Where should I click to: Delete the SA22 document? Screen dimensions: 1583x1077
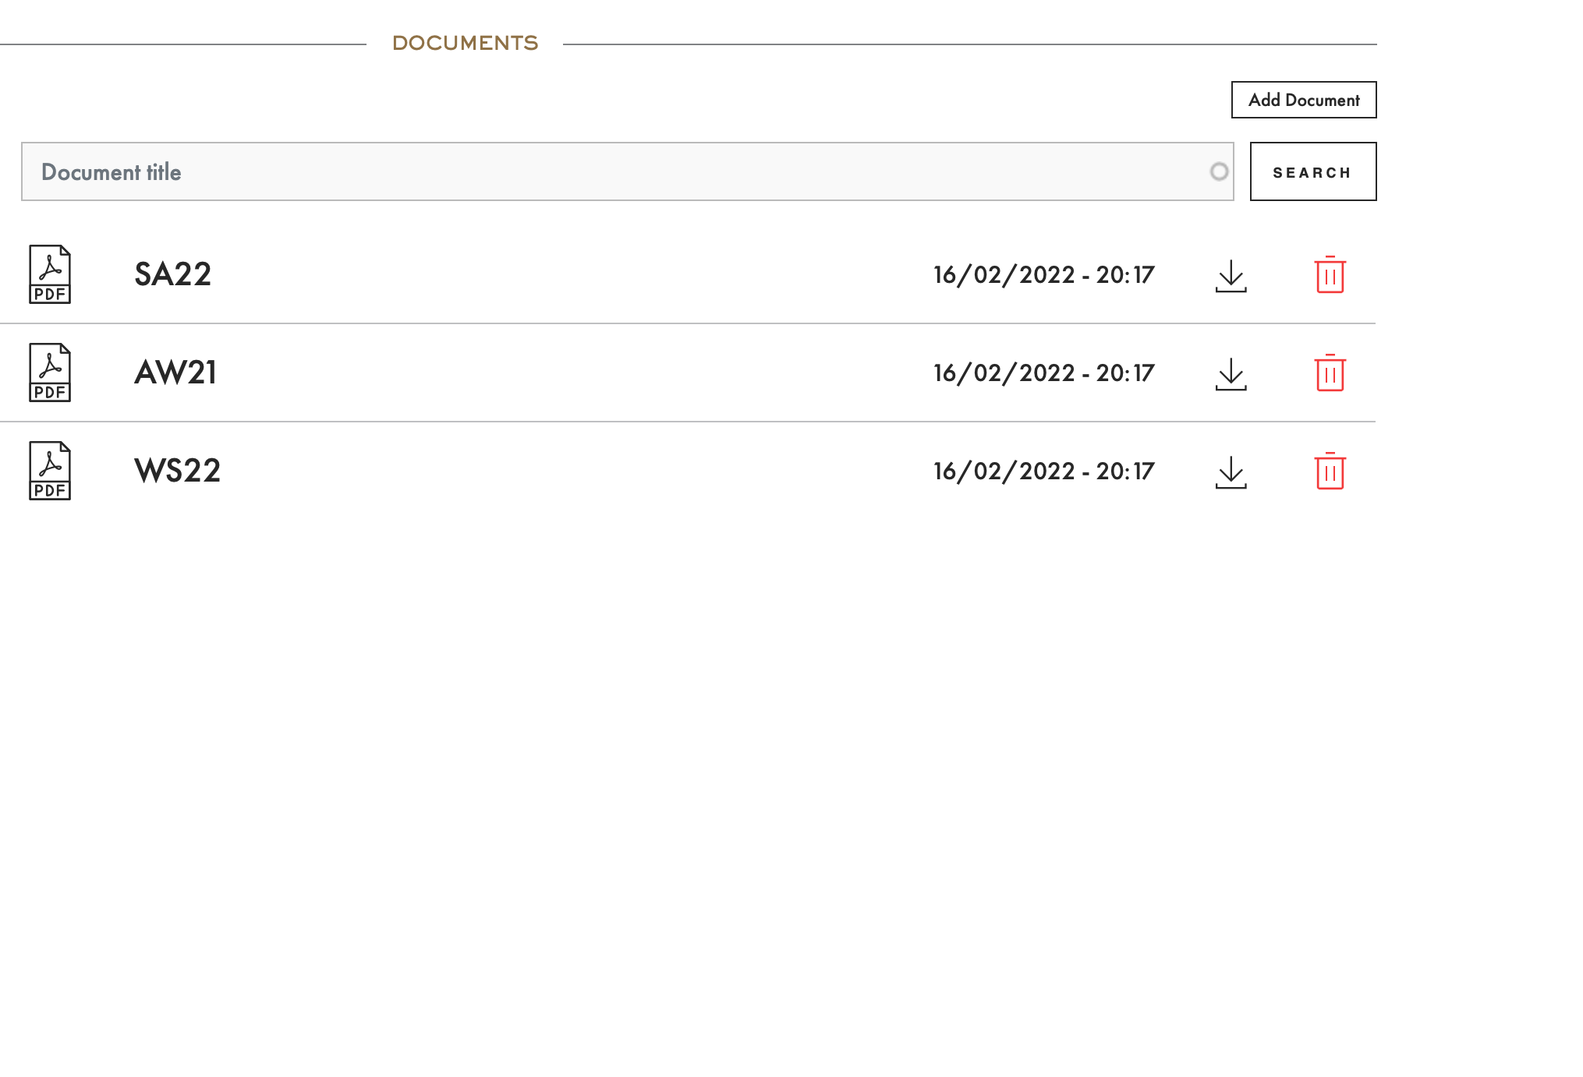point(1330,275)
